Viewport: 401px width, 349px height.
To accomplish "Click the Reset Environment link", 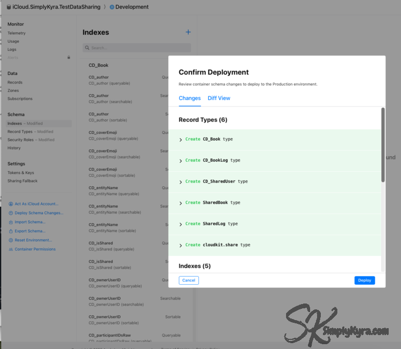I will [x=33, y=240].
